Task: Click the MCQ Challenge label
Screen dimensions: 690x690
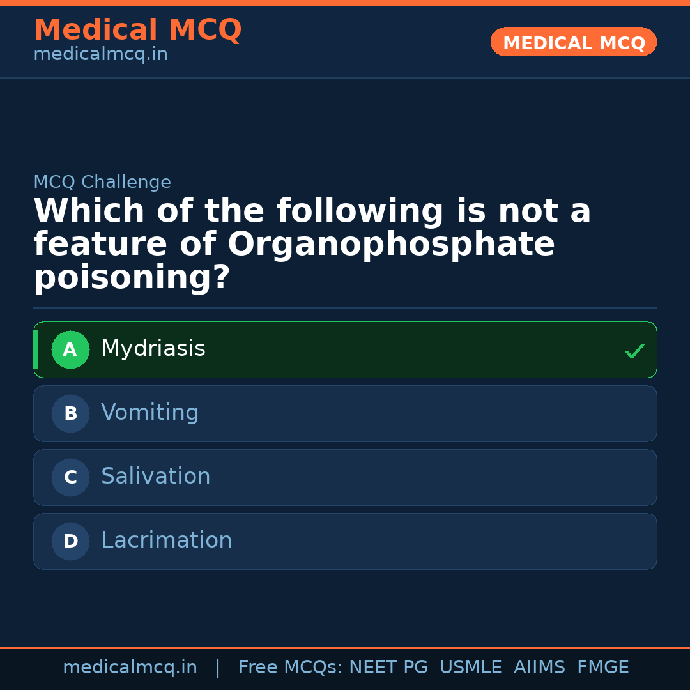Action: click(102, 182)
